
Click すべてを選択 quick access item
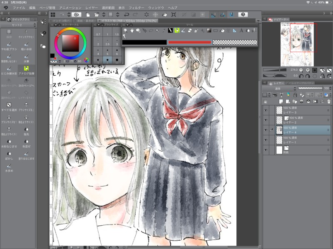pos(9,107)
